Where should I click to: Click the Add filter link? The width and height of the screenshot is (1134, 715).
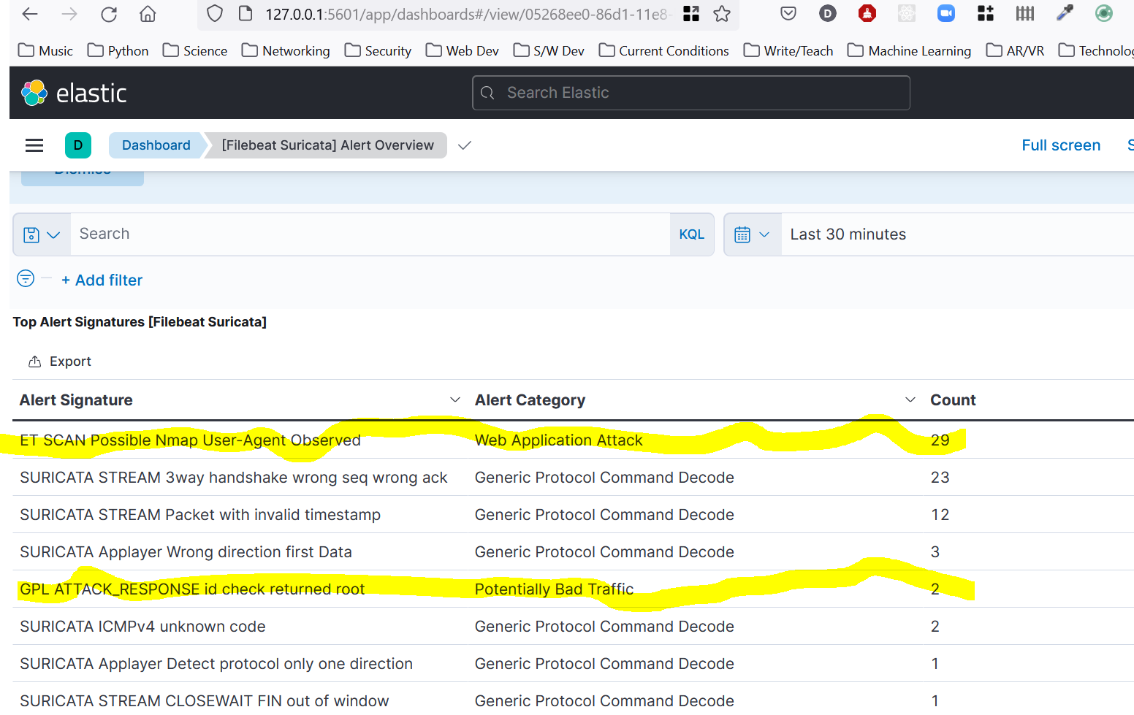(102, 280)
